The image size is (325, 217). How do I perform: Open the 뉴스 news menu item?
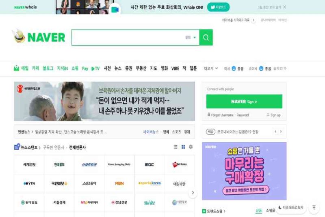click(x=118, y=68)
